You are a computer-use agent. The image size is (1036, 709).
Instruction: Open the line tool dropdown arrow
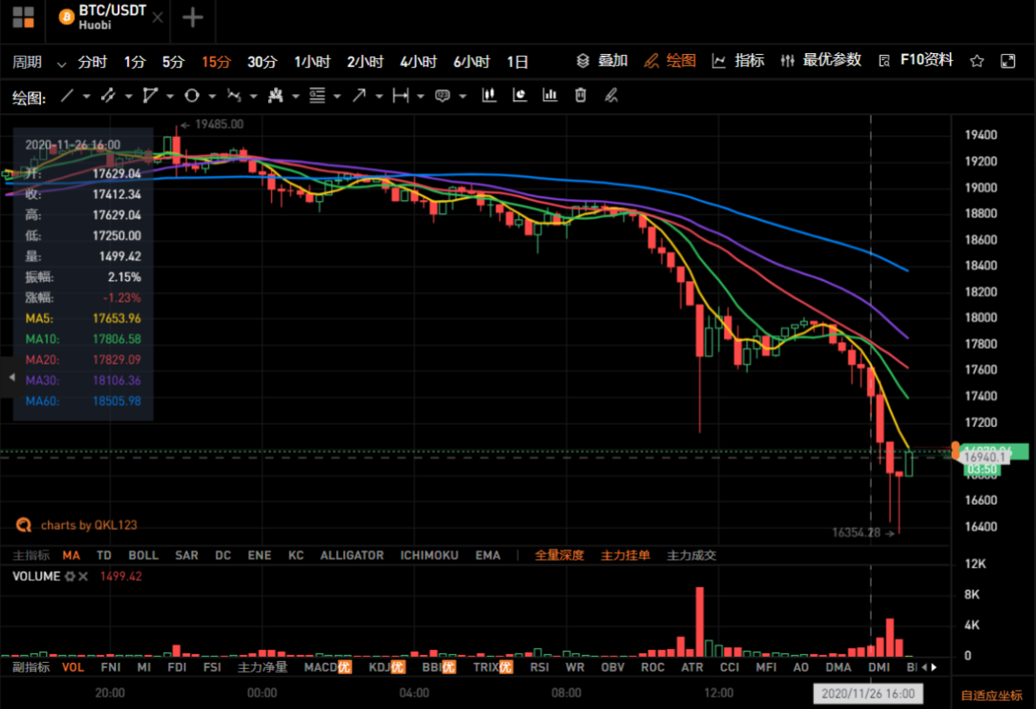coord(86,97)
